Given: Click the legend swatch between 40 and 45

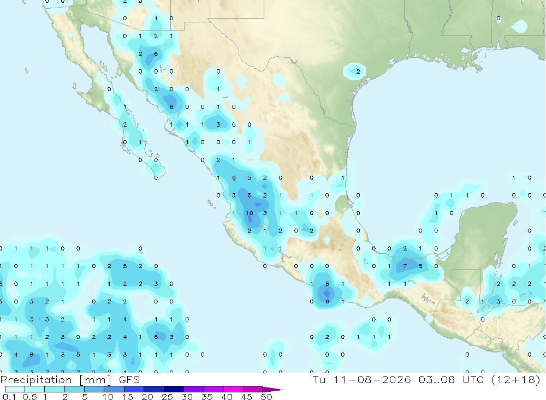Looking at the screenshot, I should pyautogui.click(x=233, y=389).
